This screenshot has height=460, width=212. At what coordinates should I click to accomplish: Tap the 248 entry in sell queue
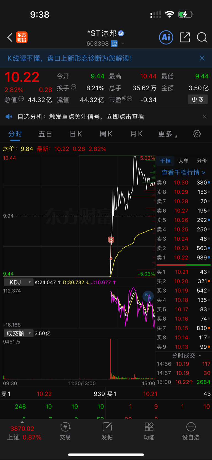pyautogui.click(x=20, y=407)
